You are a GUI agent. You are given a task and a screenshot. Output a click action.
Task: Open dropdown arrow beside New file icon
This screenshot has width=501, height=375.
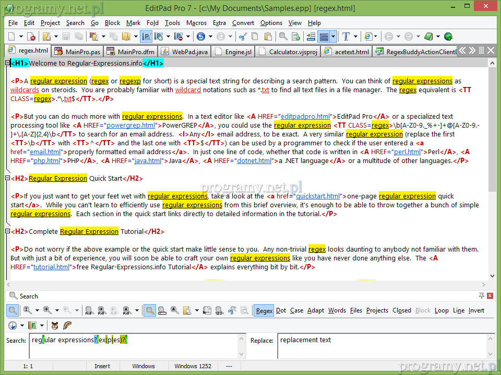pos(21,36)
